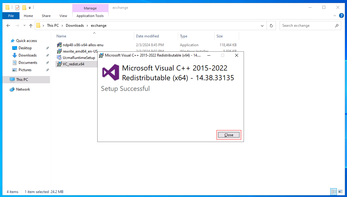Expand address bar history dropdown
The width and height of the screenshot is (347, 197).
click(262, 26)
